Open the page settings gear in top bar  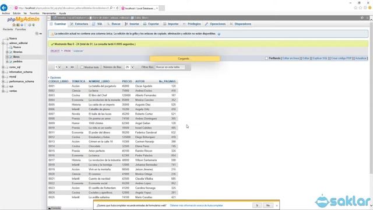(362, 18)
